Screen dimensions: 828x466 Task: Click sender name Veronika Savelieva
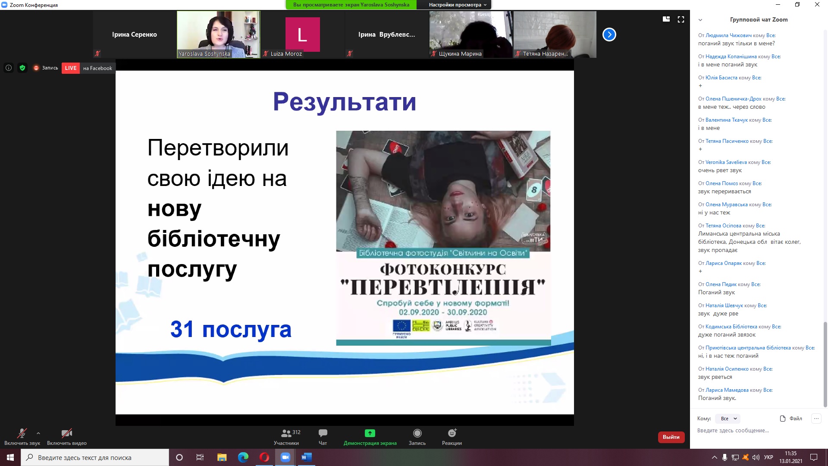[726, 162]
